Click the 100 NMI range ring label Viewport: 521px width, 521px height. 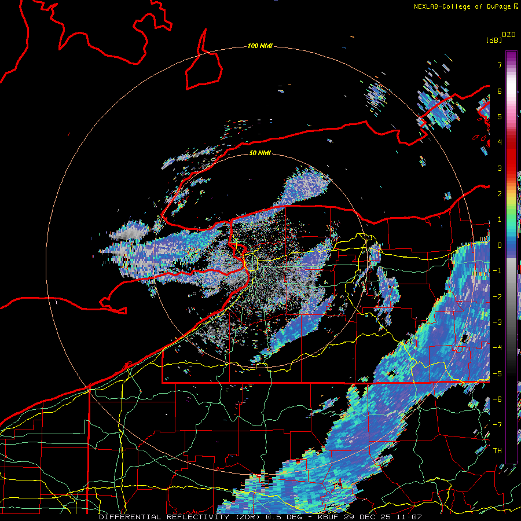pos(260,46)
